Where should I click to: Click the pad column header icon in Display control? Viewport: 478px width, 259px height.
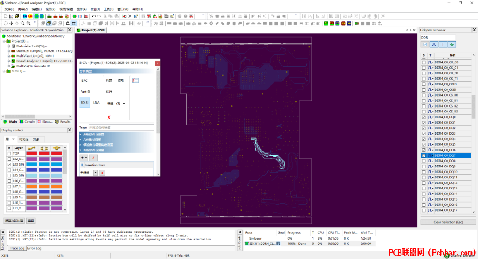tap(44, 148)
